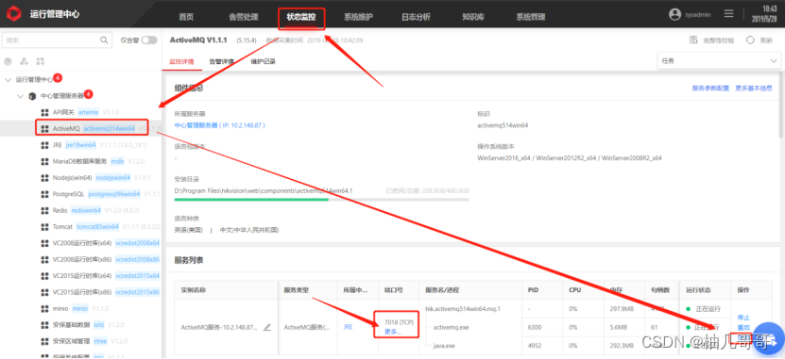The height and width of the screenshot is (359, 785).
Task: Open the 状态监控 menu
Action: point(301,16)
